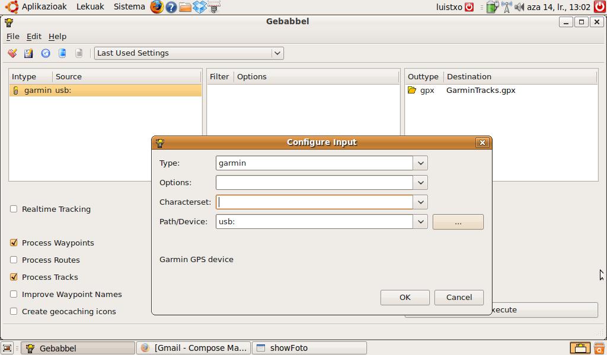Click the Destination column header
Image resolution: width=607 pixels, height=355 pixels.
[x=520, y=76]
